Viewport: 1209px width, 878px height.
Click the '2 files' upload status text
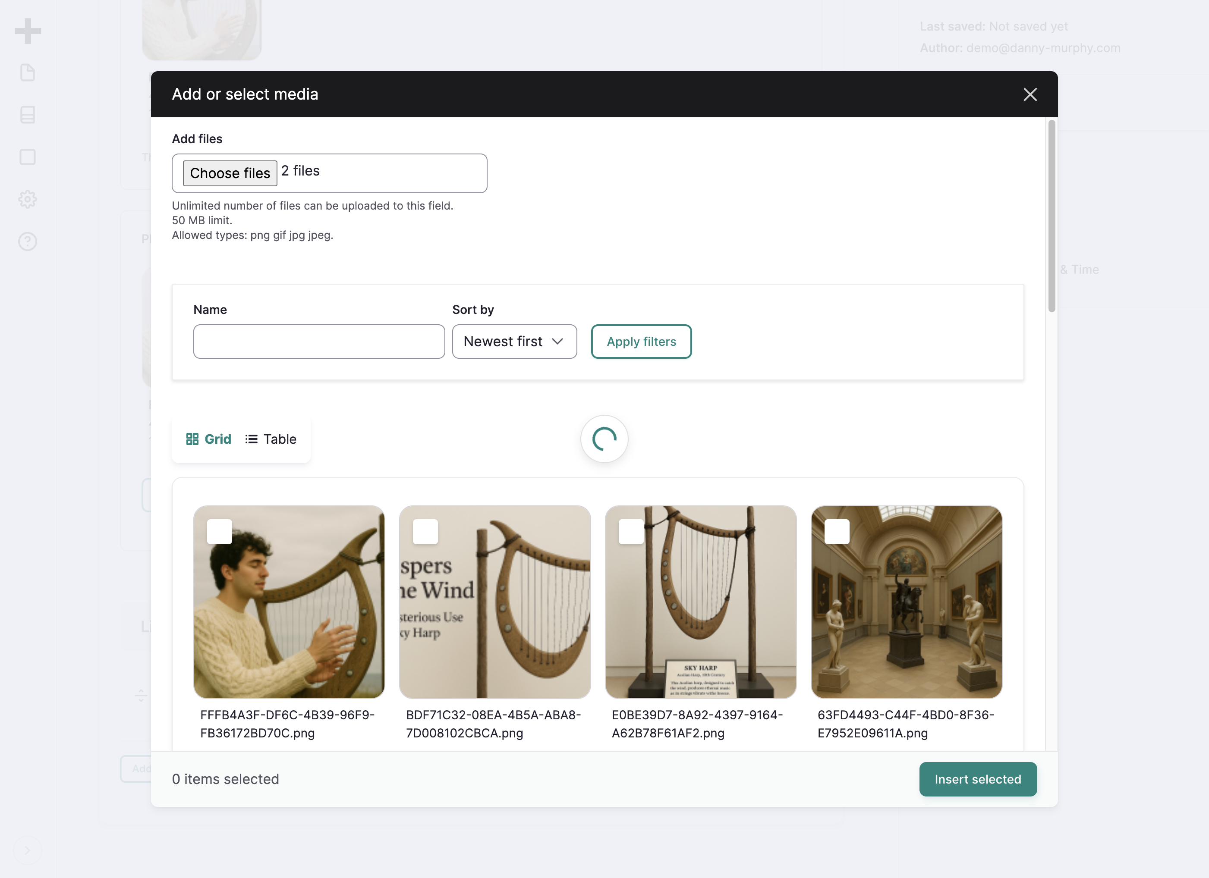click(301, 171)
